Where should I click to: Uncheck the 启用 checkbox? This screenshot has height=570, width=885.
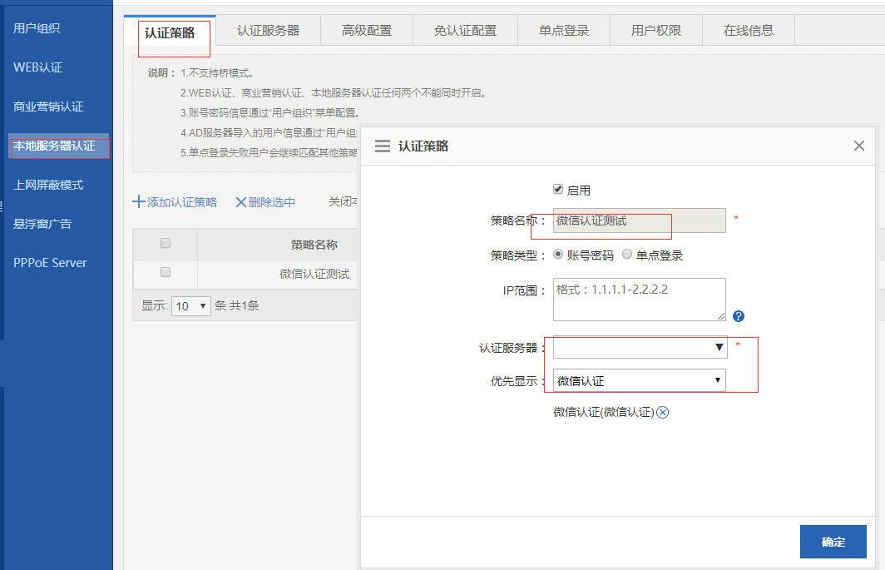tap(558, 190)
